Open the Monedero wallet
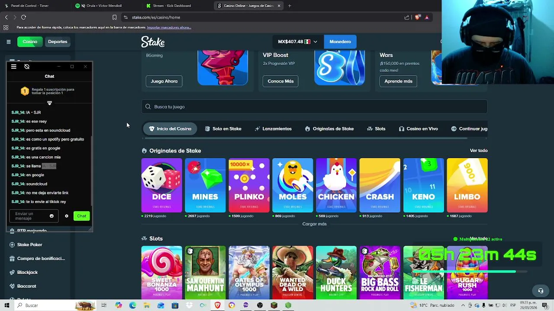The width and height of the screenshot is (554, 311). click(x=340, y=42)
